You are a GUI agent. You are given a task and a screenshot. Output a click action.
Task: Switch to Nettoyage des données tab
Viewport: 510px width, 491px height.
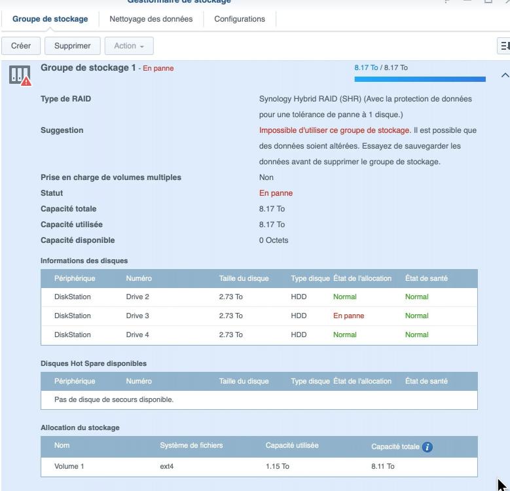151,19
